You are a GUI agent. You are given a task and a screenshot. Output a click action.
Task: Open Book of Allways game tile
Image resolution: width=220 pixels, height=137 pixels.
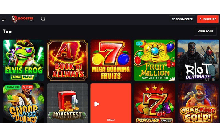pyautogui.click(x=67, y=60)
